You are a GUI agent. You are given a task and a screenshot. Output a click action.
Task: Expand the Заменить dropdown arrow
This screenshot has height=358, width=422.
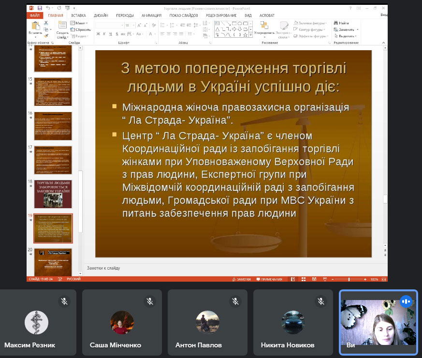357,29
